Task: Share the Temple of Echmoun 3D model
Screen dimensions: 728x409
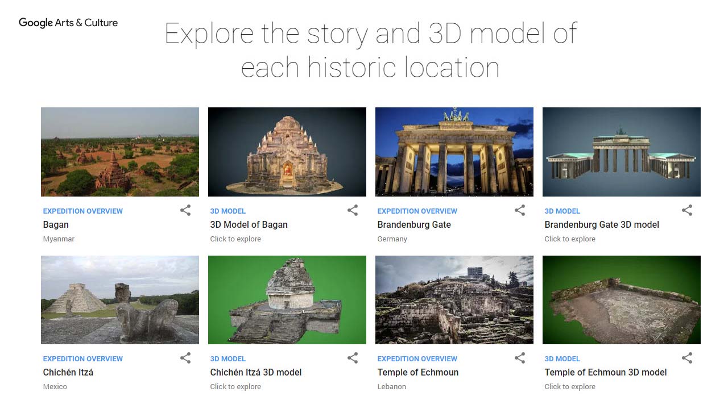Action: [687, 358]
